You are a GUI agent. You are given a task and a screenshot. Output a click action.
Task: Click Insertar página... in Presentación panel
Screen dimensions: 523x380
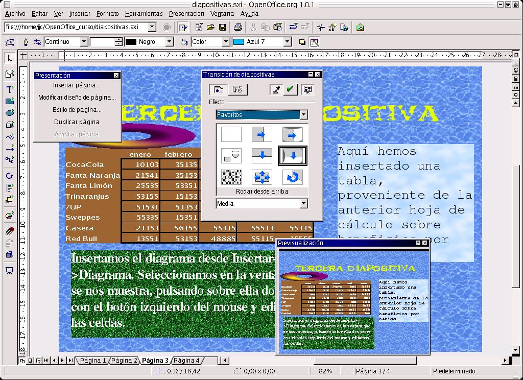tap(77, 85)
